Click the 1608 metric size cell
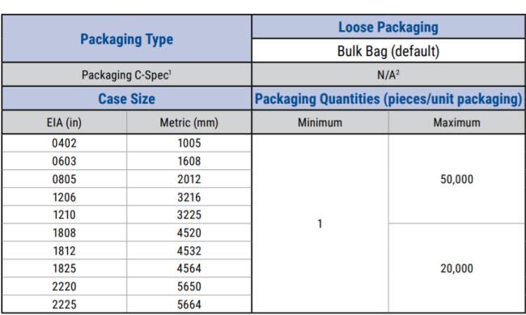Viewport: 526px width, 315px height. pyautogui.click(x=189, y=161)
